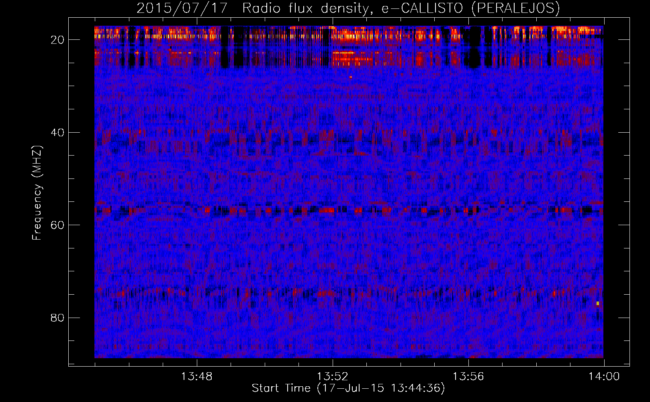The height and width of the screenshot is (402, 650).
Task: Click the small yellow spot near 77 MHz
Action: 598,304
